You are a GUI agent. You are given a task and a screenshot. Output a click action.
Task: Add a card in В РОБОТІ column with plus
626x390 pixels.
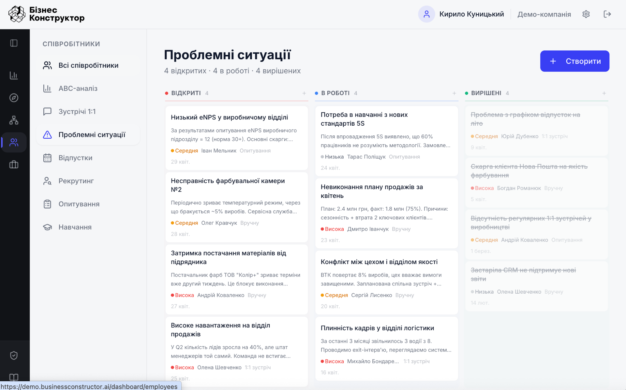tap(454, 93)
